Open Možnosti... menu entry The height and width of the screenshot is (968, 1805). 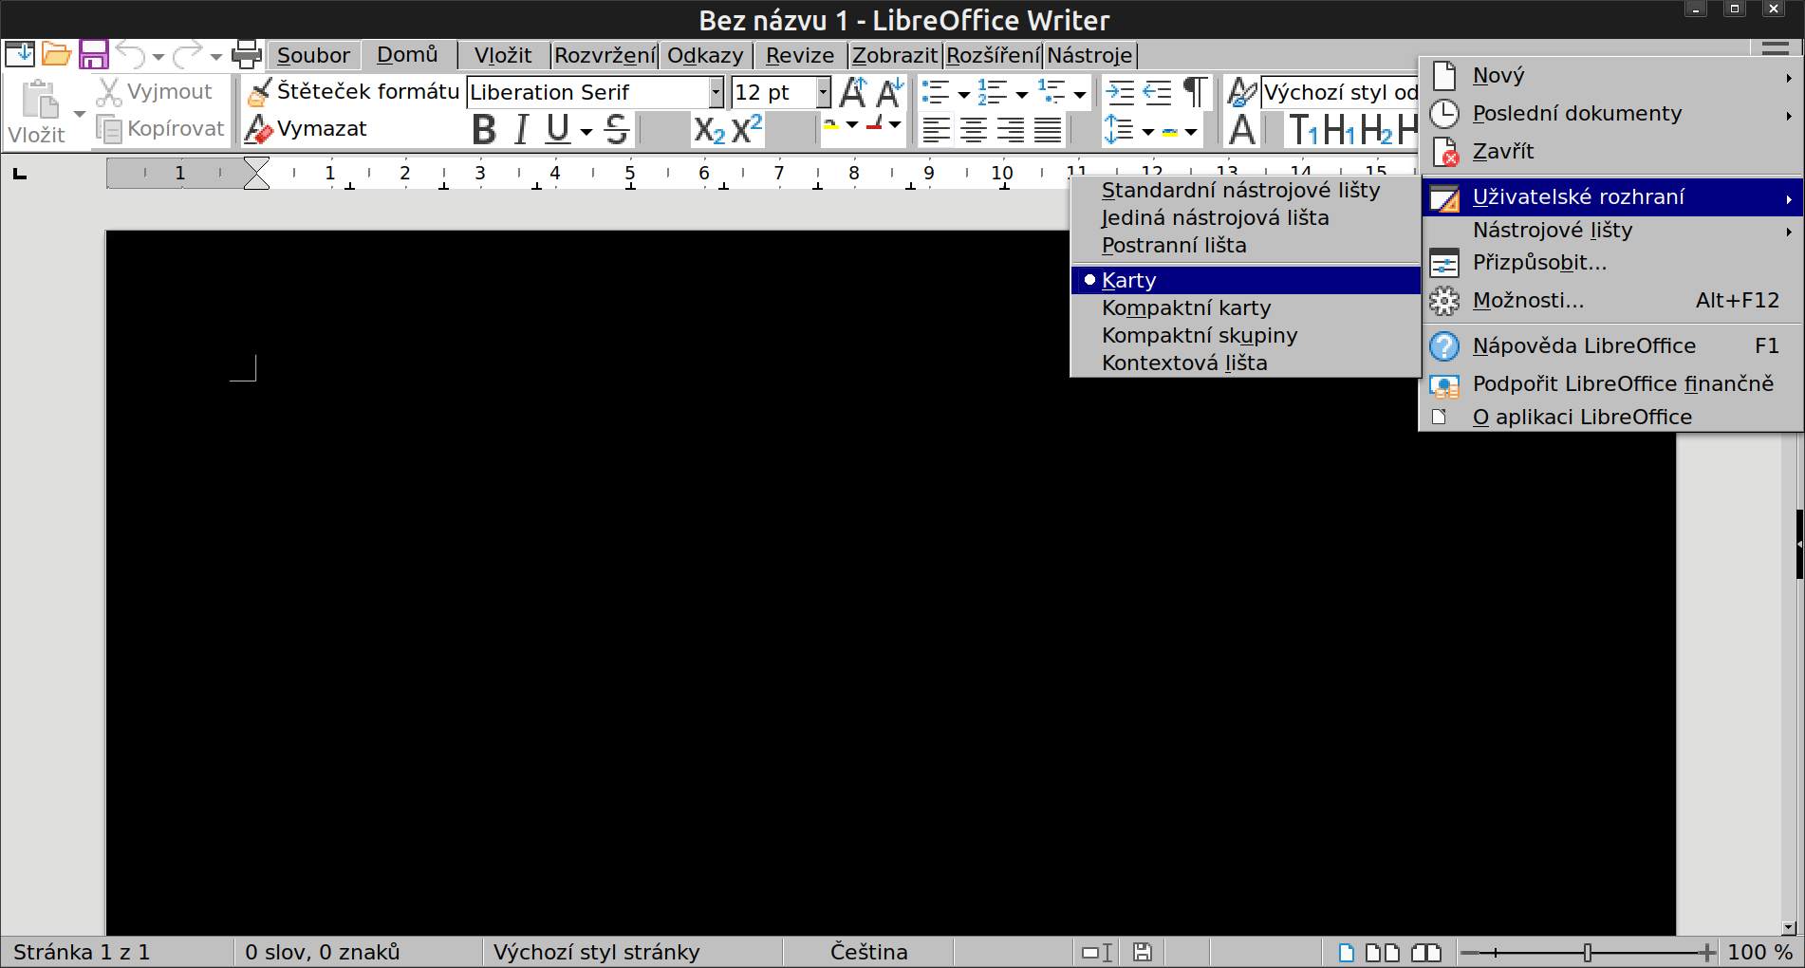(x=1613, y=301)
